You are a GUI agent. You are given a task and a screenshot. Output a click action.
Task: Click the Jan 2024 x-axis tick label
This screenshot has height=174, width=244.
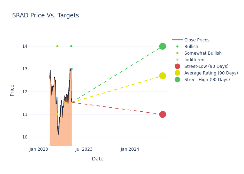tap(130, 149)
